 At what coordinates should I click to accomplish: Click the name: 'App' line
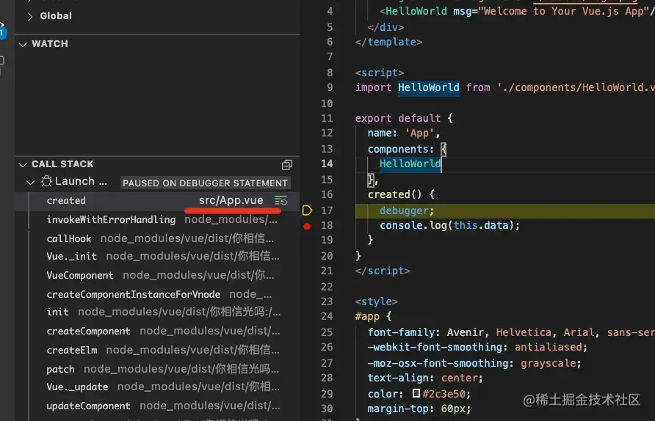click(404, 133)
